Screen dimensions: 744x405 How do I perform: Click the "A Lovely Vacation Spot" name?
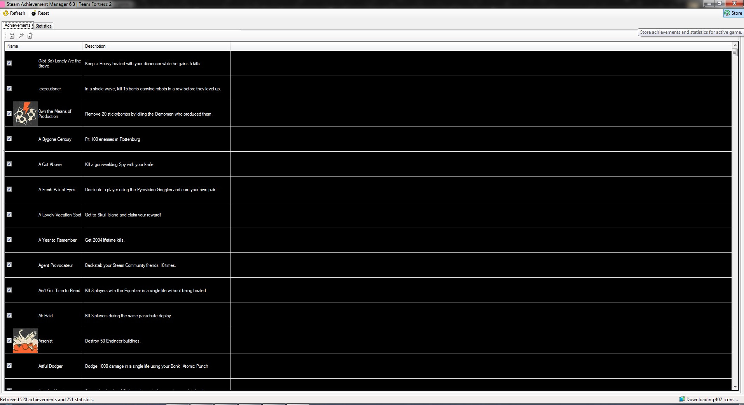60,215
